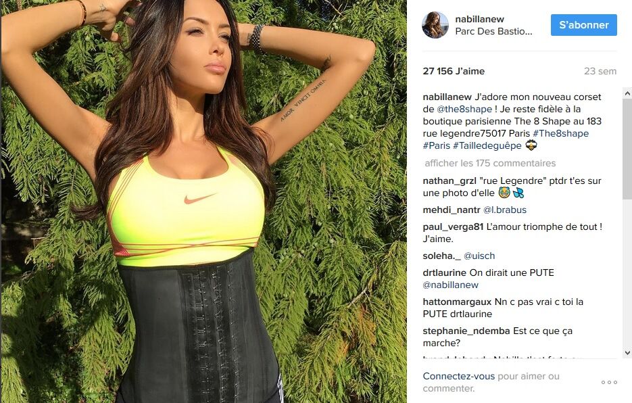This screenshot has width=632, height=403.
Task: Expand afficher les 175 commentaires
Action: pos(490,163)
